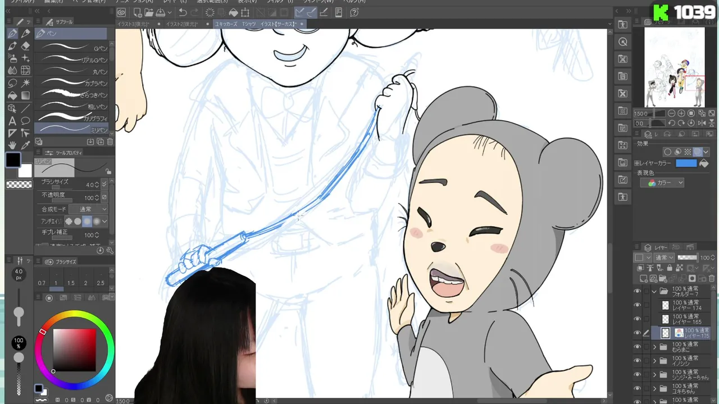The image size is (719, 404).
Task: Switch to the イラスト2[復元] tab
Action: 183,24
